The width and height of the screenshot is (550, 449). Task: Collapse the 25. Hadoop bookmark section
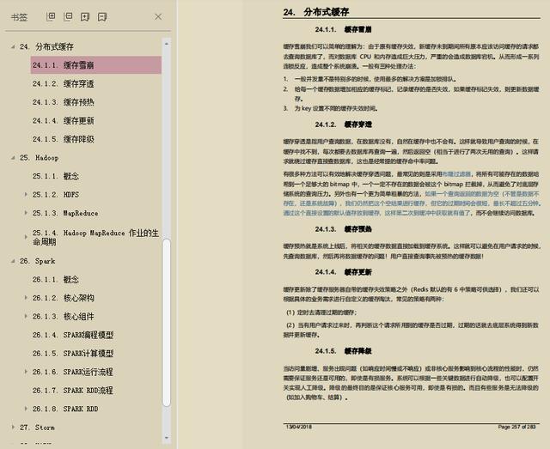click(13, 158)
